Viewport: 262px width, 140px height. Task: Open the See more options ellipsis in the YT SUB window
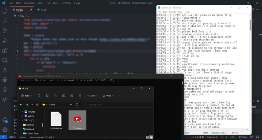click(120, 96)
